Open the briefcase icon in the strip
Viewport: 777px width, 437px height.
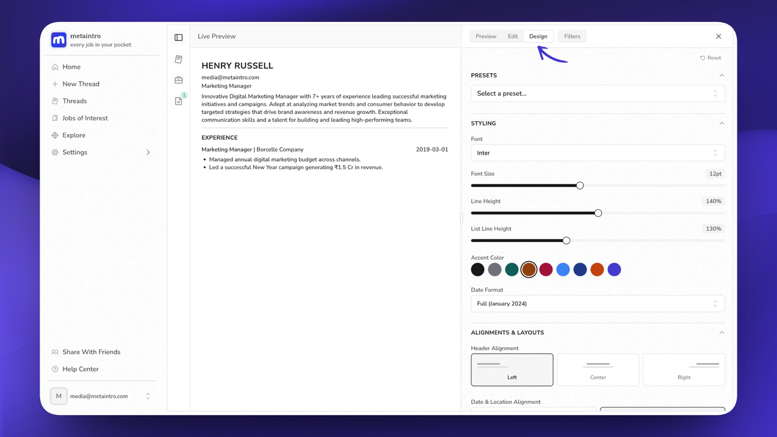pos(179,80)
